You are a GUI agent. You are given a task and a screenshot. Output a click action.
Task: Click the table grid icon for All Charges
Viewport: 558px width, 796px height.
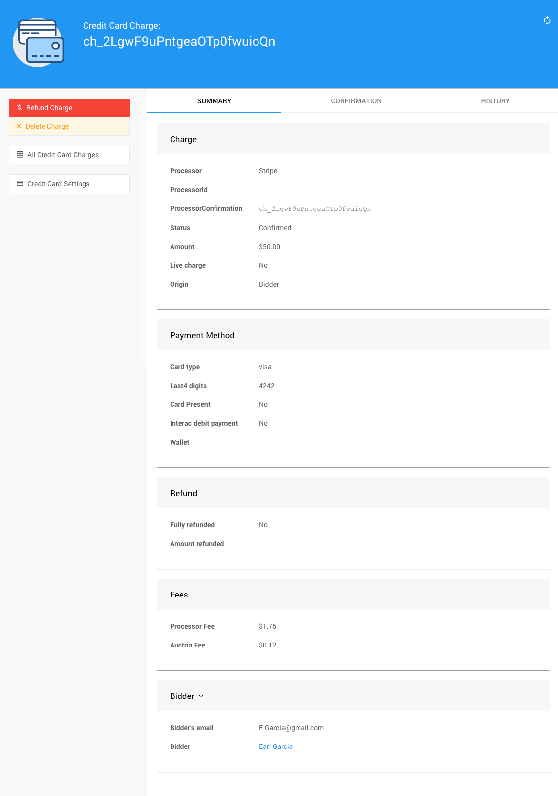click(20, 155)
